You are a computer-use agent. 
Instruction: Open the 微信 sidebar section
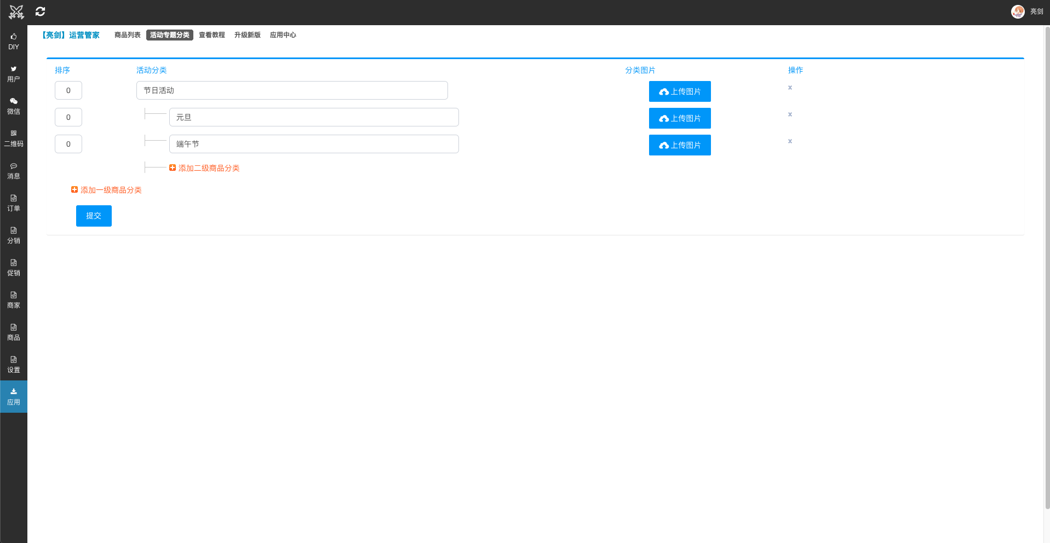click(x=14, y=106)
